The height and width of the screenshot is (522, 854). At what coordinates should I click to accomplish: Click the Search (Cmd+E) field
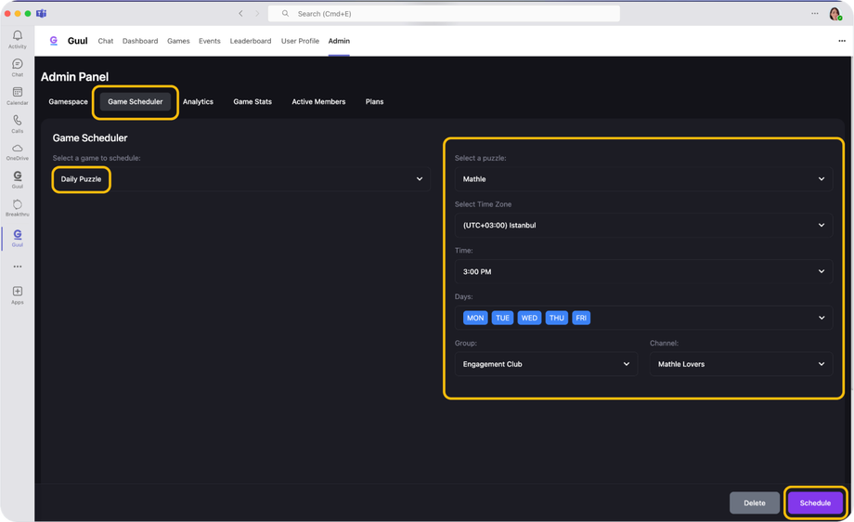click(446, 14)
